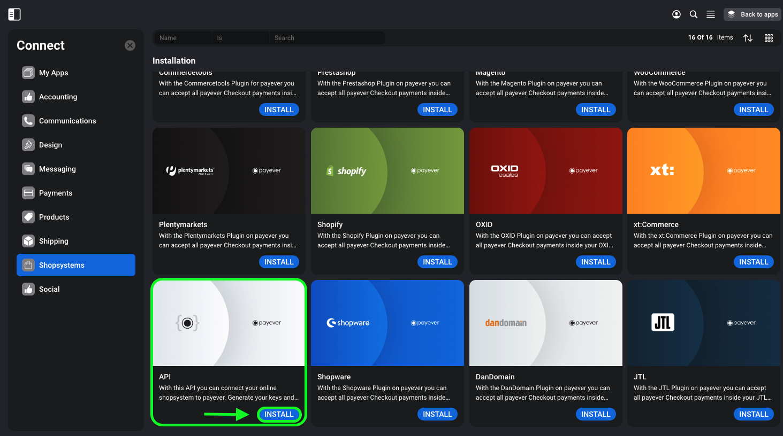
Task: Click the Search filter field
Action: 327,38
